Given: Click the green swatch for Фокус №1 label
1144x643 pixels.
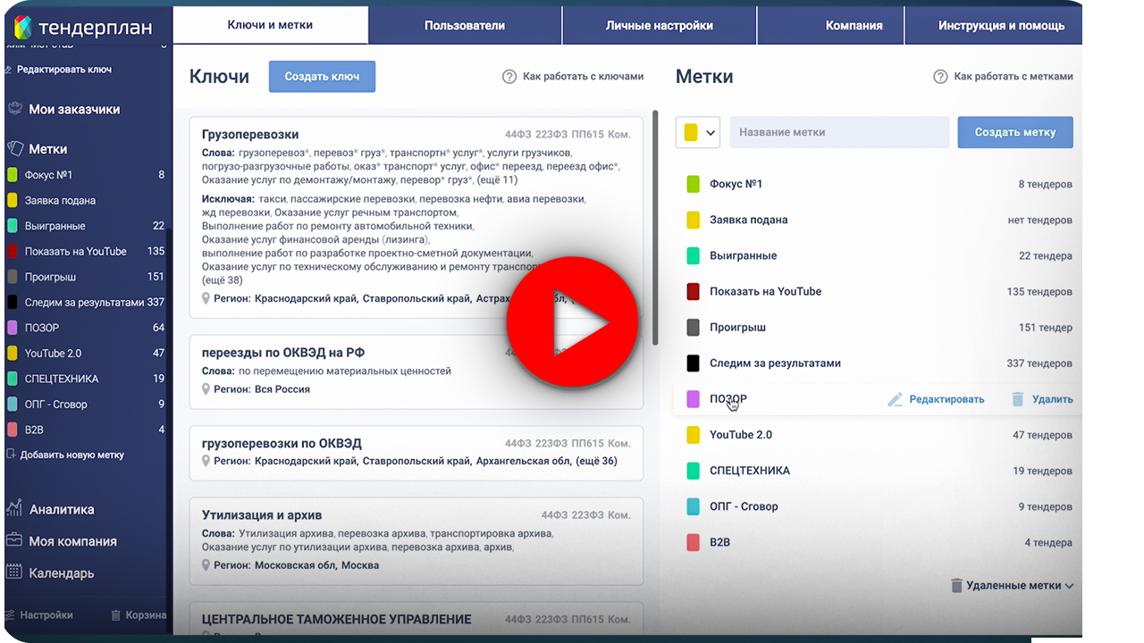Looking at the screenshot, I should pyautogui.click(x=693, y=184).
